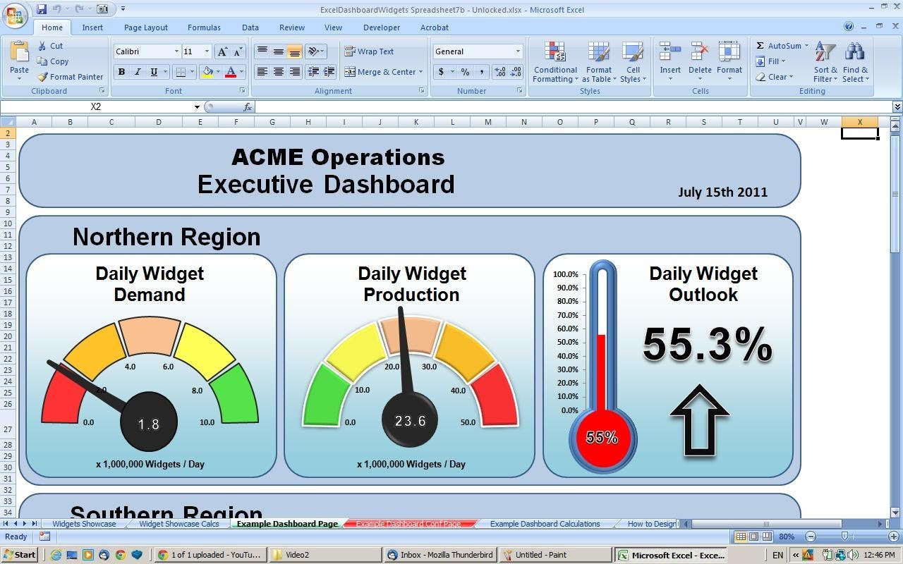Viewport: 903px width, 564px height.
Task: Switch to Page Layout view in status bar
Action: [753, 537]
